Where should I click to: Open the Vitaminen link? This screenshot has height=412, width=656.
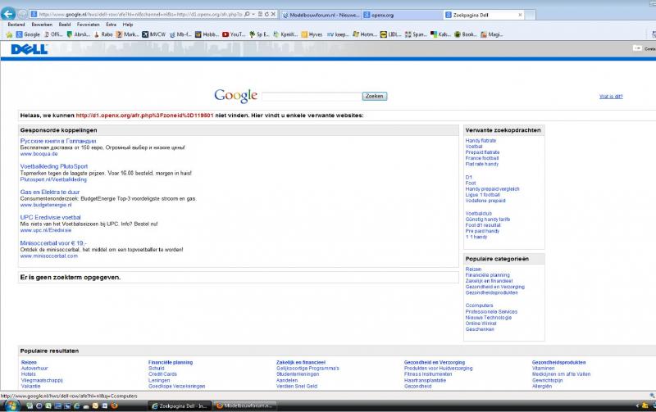coord(543,369)
